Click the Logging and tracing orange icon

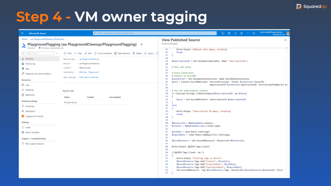tap(23, 116)
